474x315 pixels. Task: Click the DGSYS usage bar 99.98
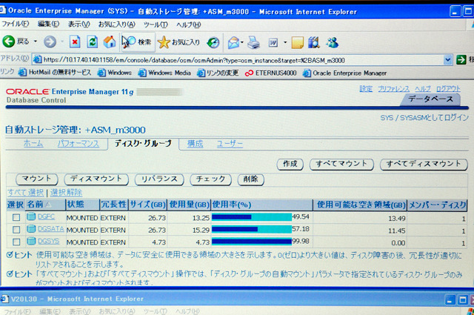tap(252, 241)
